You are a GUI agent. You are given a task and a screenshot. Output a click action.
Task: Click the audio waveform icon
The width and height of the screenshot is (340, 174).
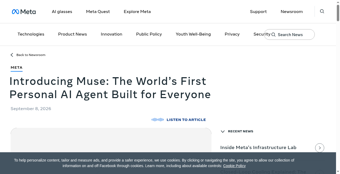(x=158, y=120)
